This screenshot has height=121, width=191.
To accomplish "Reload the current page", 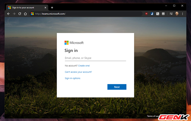I will point(20,14).
